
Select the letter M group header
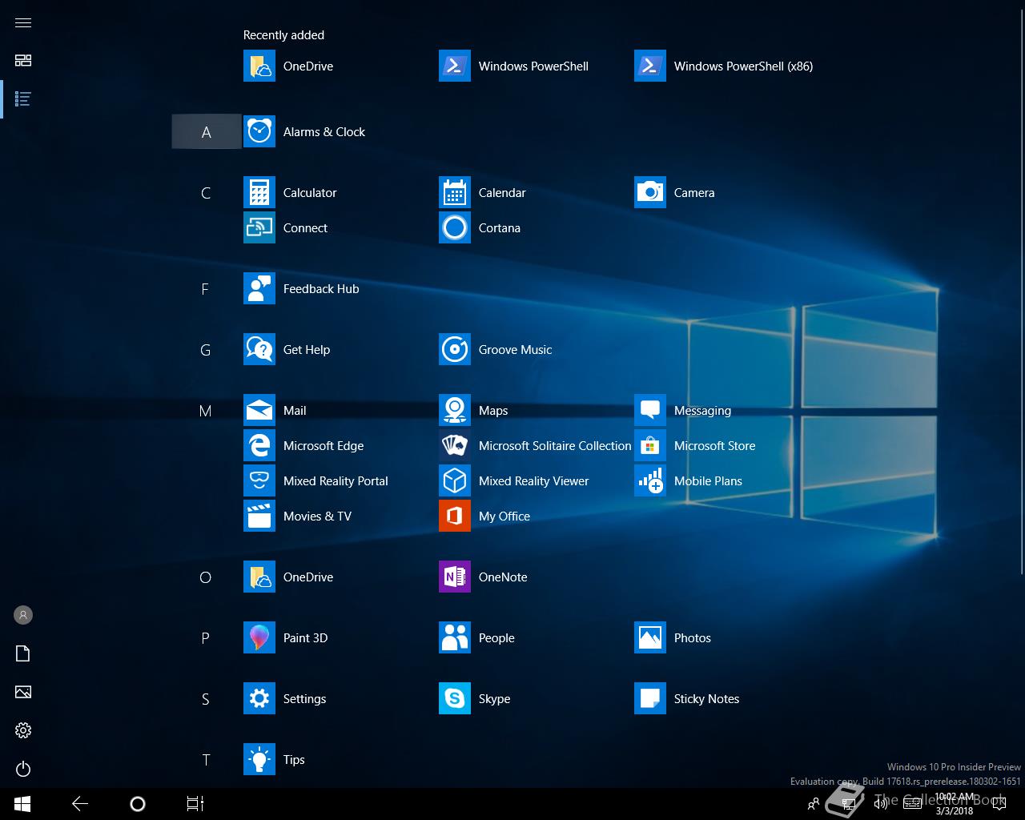[x=206, y=410]
